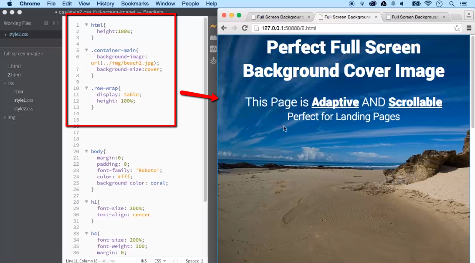Image resolution: width=475 pixels, height=263 pixels.
Task: Click the Google Drive menu bar icon
Action: pyautogui.click(x=384, y=4)
